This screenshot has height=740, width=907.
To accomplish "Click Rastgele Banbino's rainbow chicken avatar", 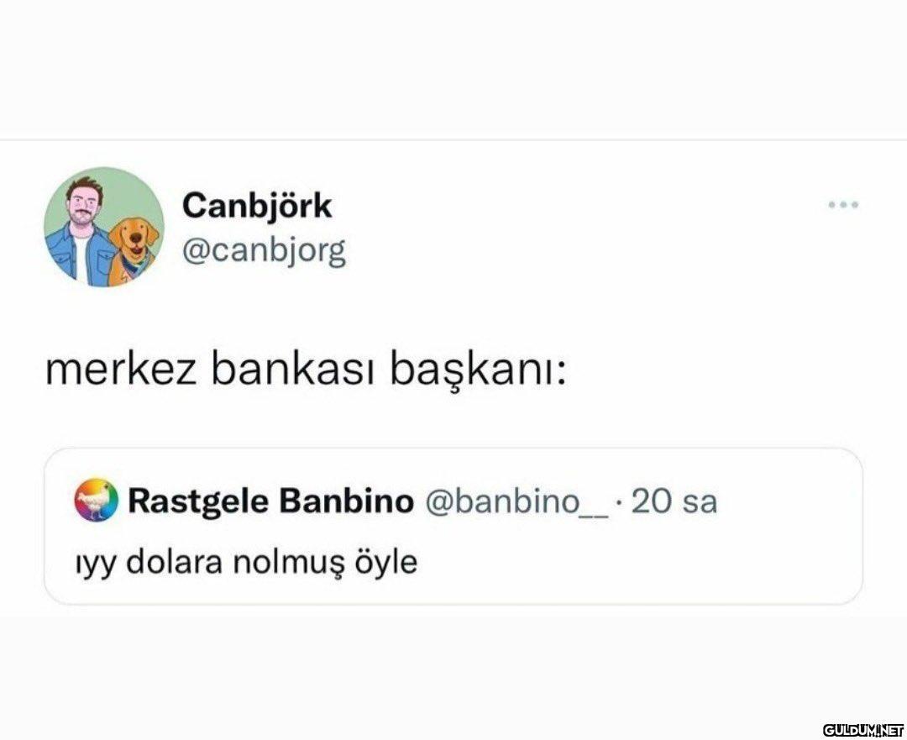I will 96,499.
